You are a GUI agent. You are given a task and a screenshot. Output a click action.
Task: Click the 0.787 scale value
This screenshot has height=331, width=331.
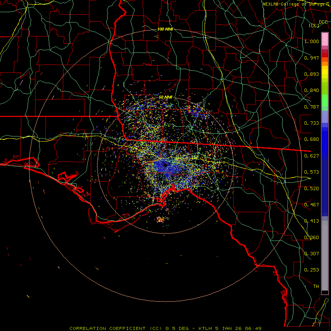(x=312, y=107)
